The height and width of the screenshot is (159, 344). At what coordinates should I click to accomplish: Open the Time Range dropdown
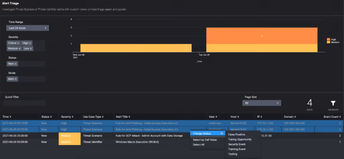[x=28, y=28]
